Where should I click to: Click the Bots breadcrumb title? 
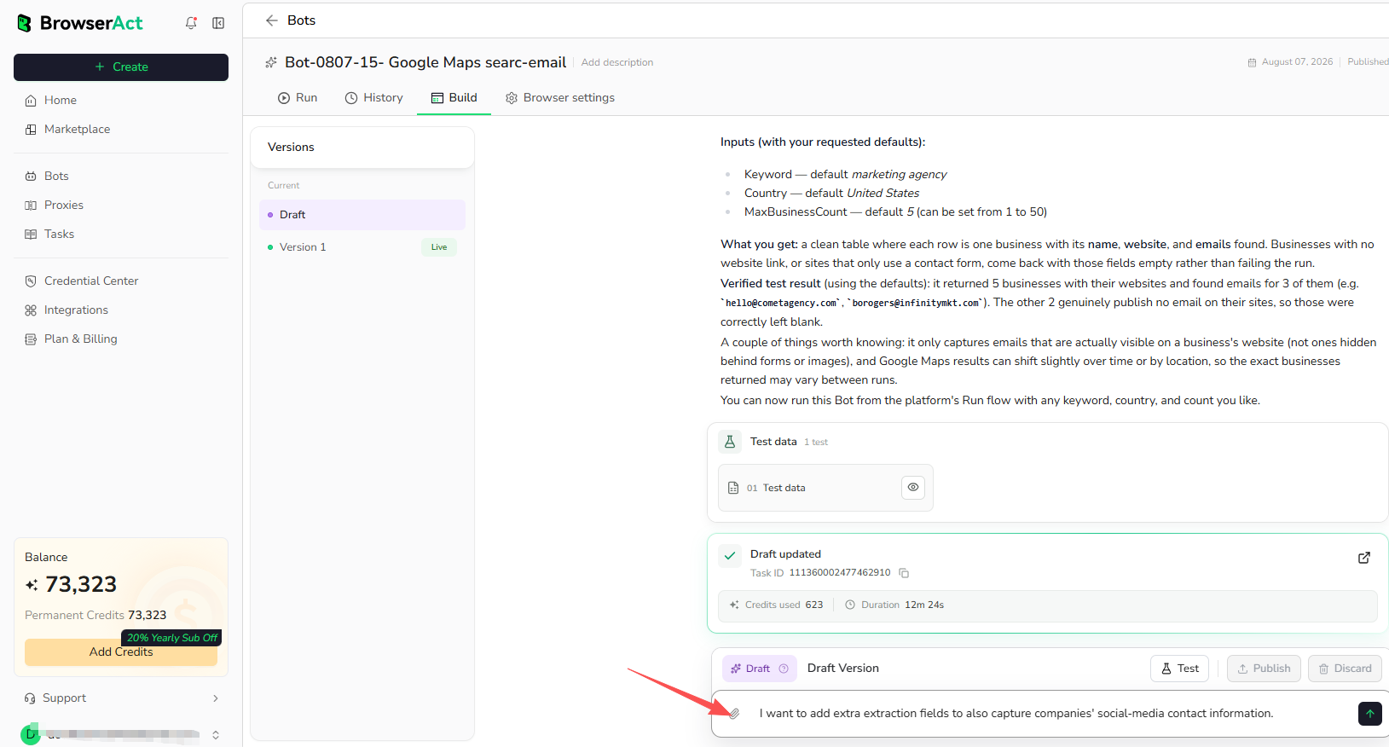(x=301, y=20)
